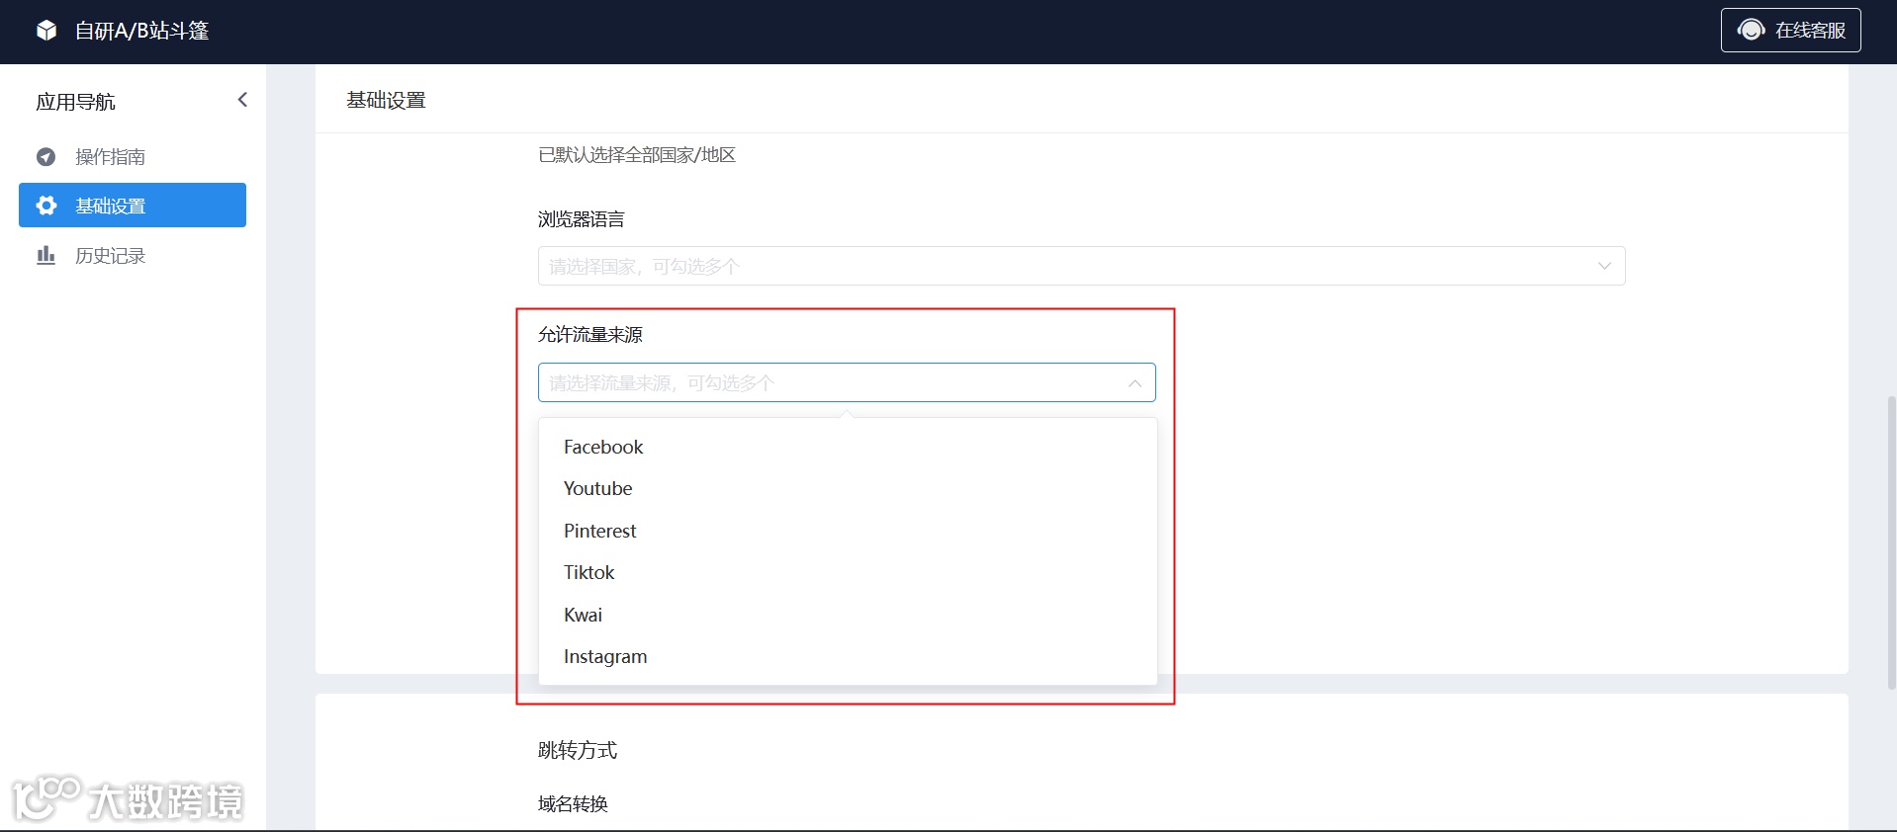Click the cube logo icon in header

(46, 31)
